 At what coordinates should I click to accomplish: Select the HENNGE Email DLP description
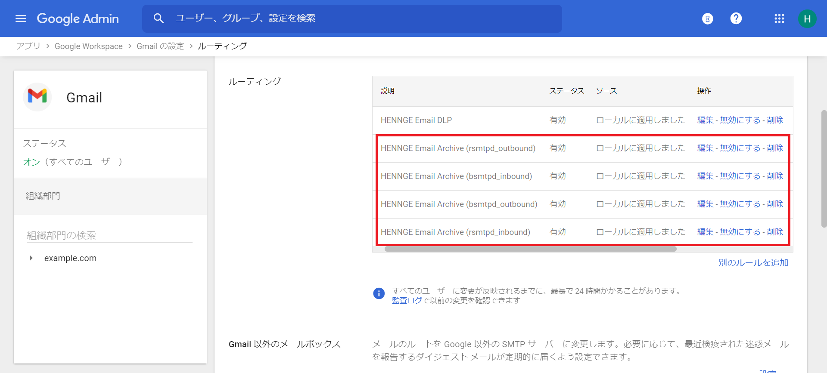tap(416, 120)
